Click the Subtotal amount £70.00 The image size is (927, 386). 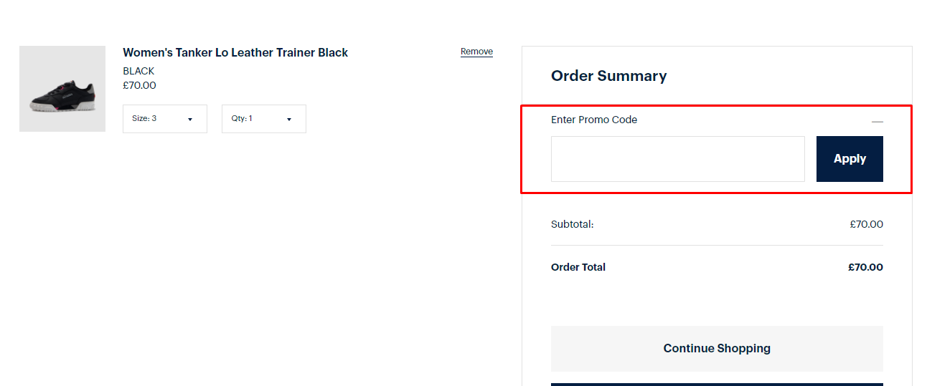coord(866,224)
